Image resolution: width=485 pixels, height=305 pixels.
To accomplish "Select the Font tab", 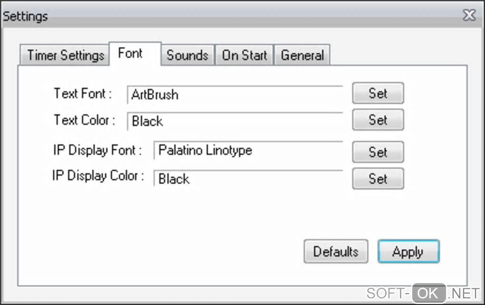I will pyautogui.click(x=130, y=53).
